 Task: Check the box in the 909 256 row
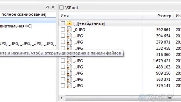click(x=63, y=73)
